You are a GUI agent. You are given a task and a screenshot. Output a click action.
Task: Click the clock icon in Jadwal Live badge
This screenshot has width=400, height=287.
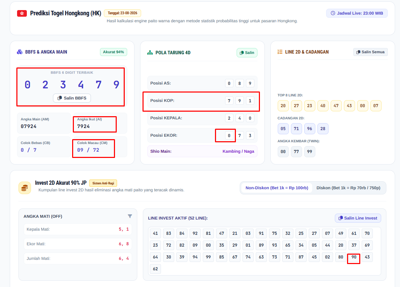coord(333,13)
